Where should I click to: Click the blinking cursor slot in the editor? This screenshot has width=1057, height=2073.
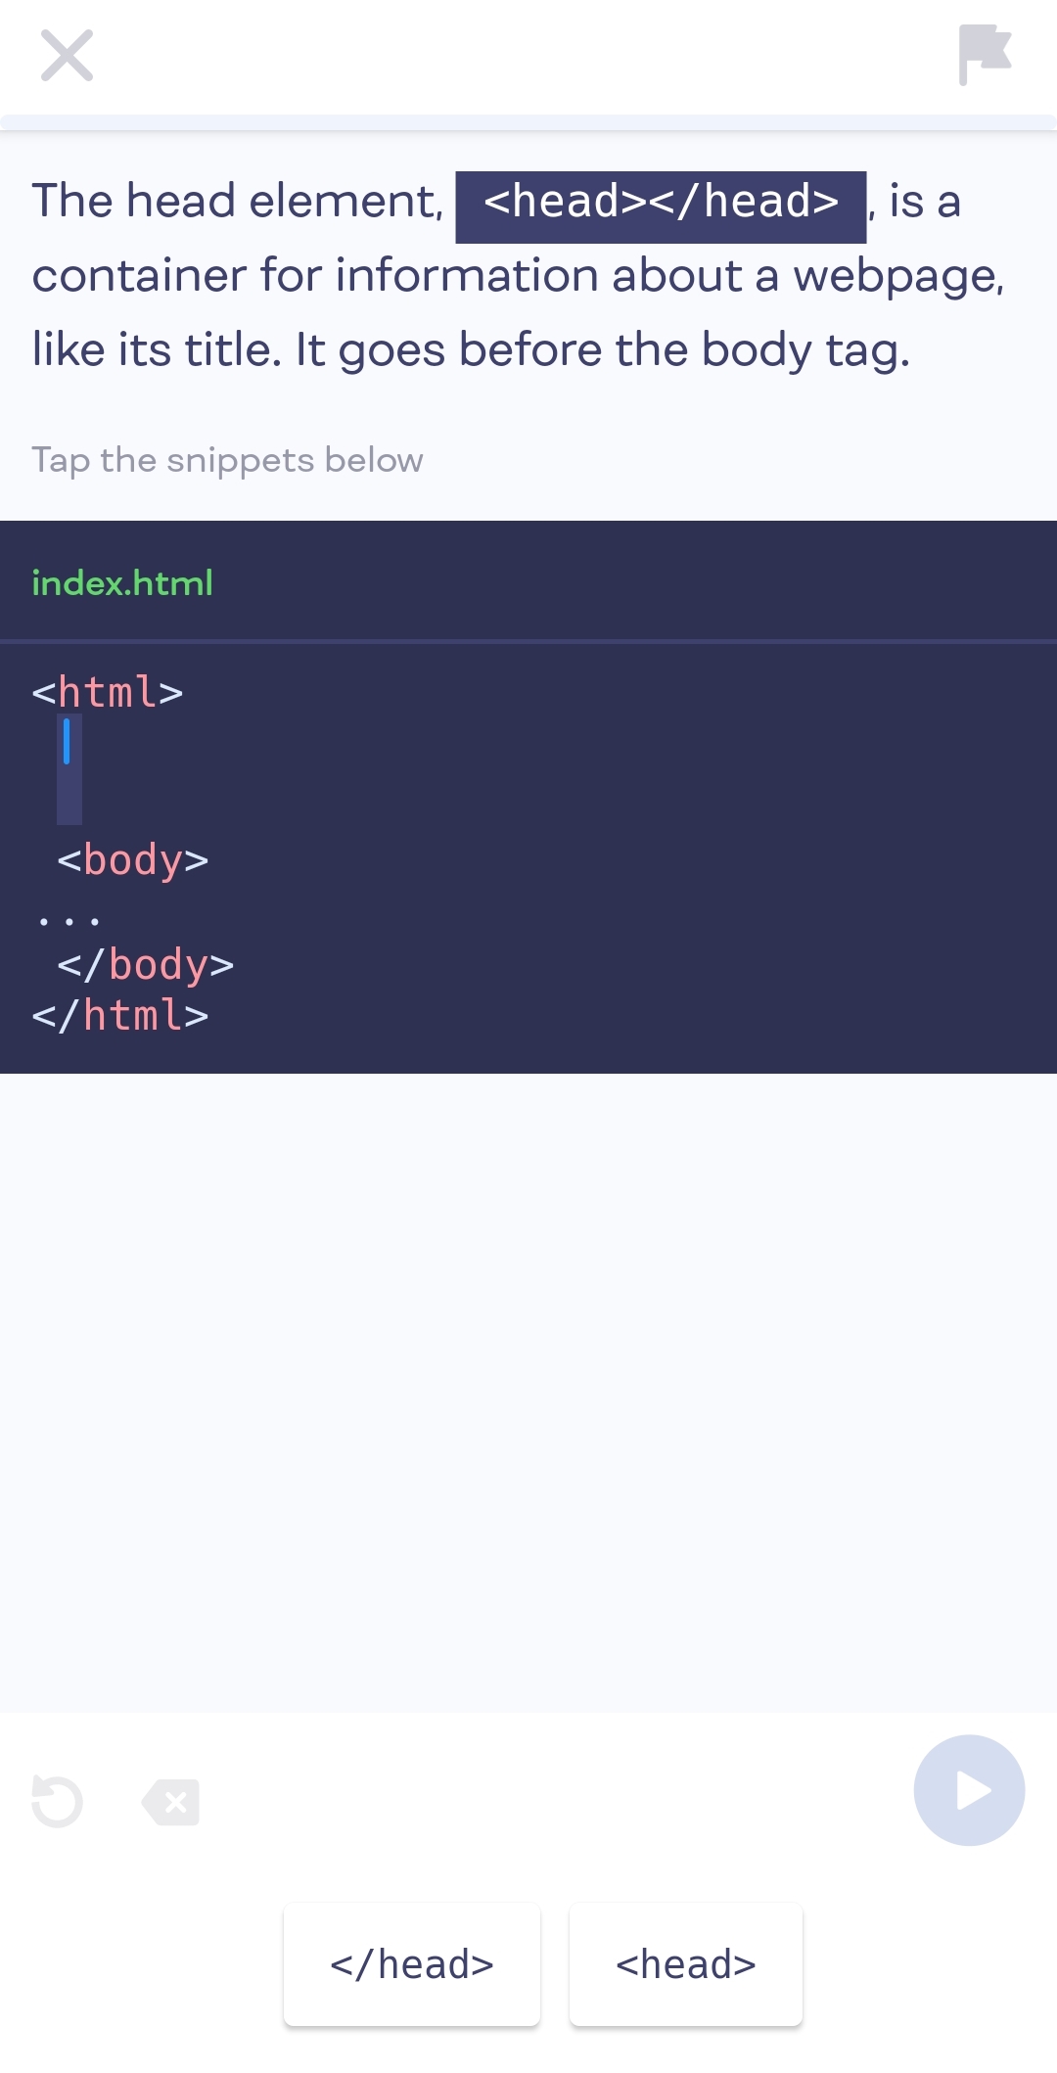(69, 768)
